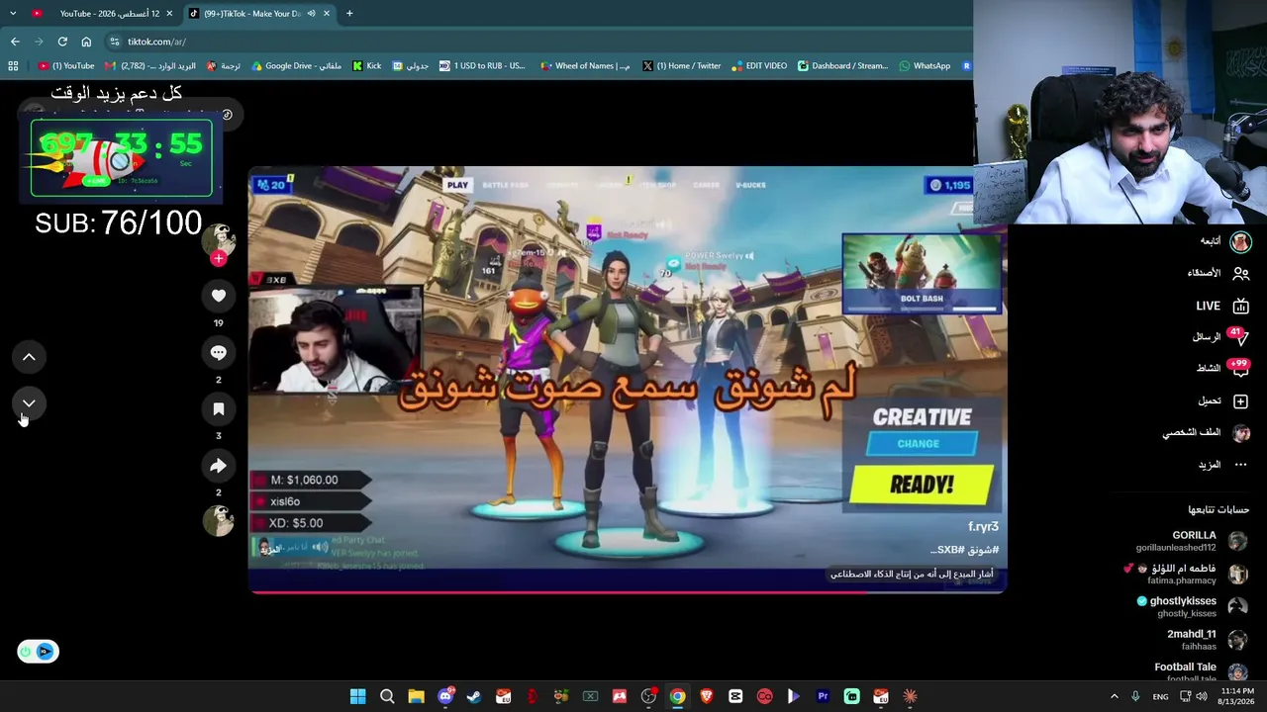Save the video with the bookmark icon

pos(219,409)
